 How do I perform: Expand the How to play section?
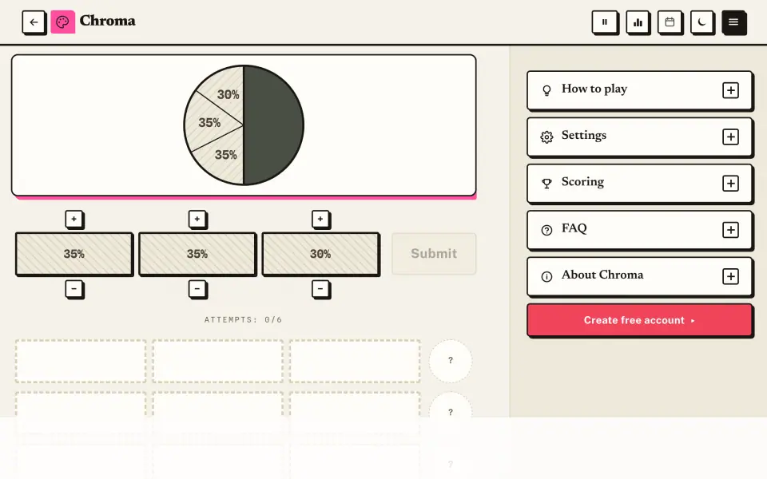click(x=730, y=90)
